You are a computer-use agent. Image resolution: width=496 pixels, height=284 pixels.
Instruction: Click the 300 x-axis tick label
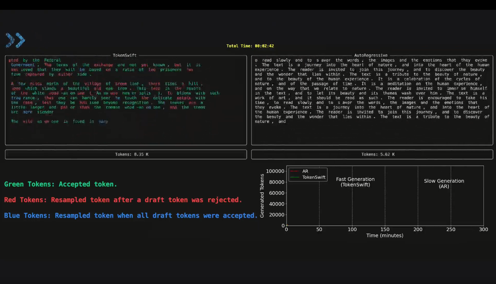click(484, 230)
